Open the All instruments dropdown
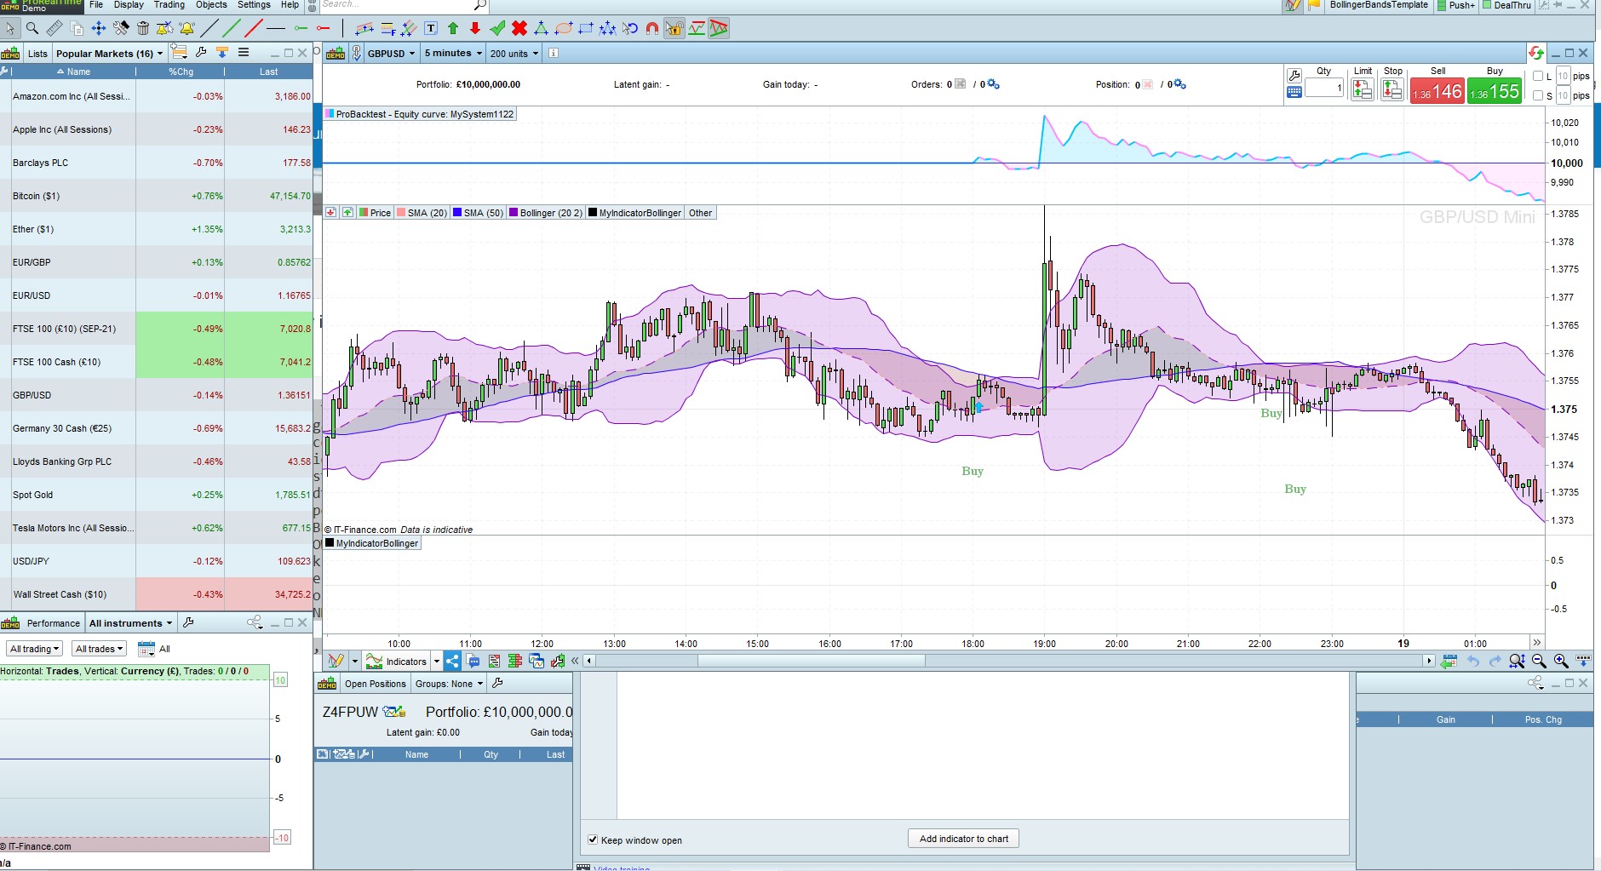The image size is (1601, 871). (130, 623)
